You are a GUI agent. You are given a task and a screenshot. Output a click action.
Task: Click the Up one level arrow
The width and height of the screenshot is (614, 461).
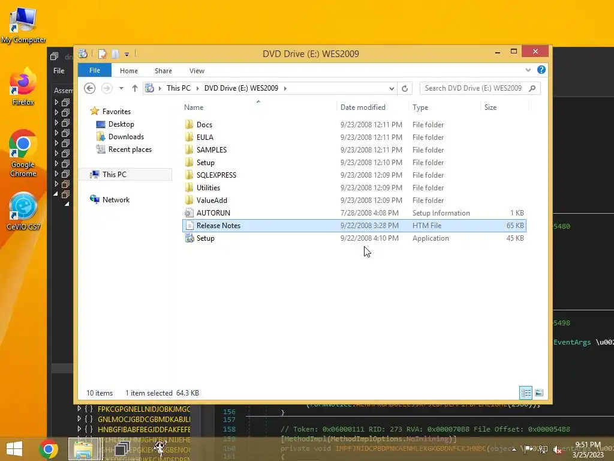(x=135, y=88)
